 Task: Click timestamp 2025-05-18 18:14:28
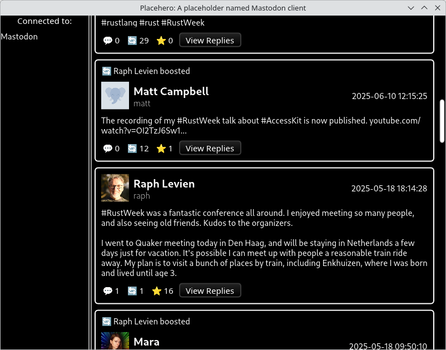click(x=389, y=189)
